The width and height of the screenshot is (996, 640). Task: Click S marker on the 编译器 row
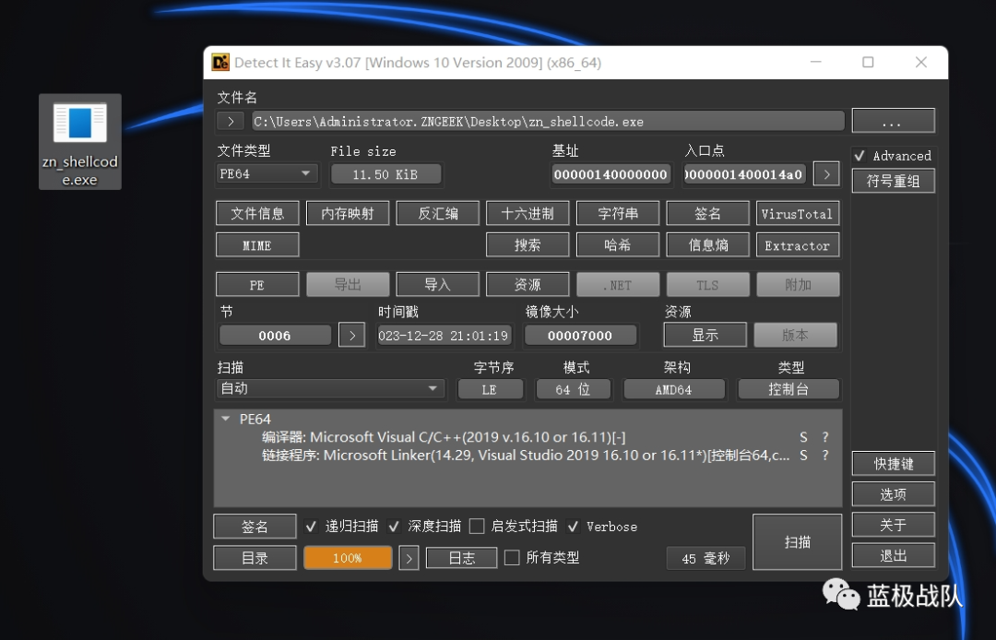[x=803, y=437]
